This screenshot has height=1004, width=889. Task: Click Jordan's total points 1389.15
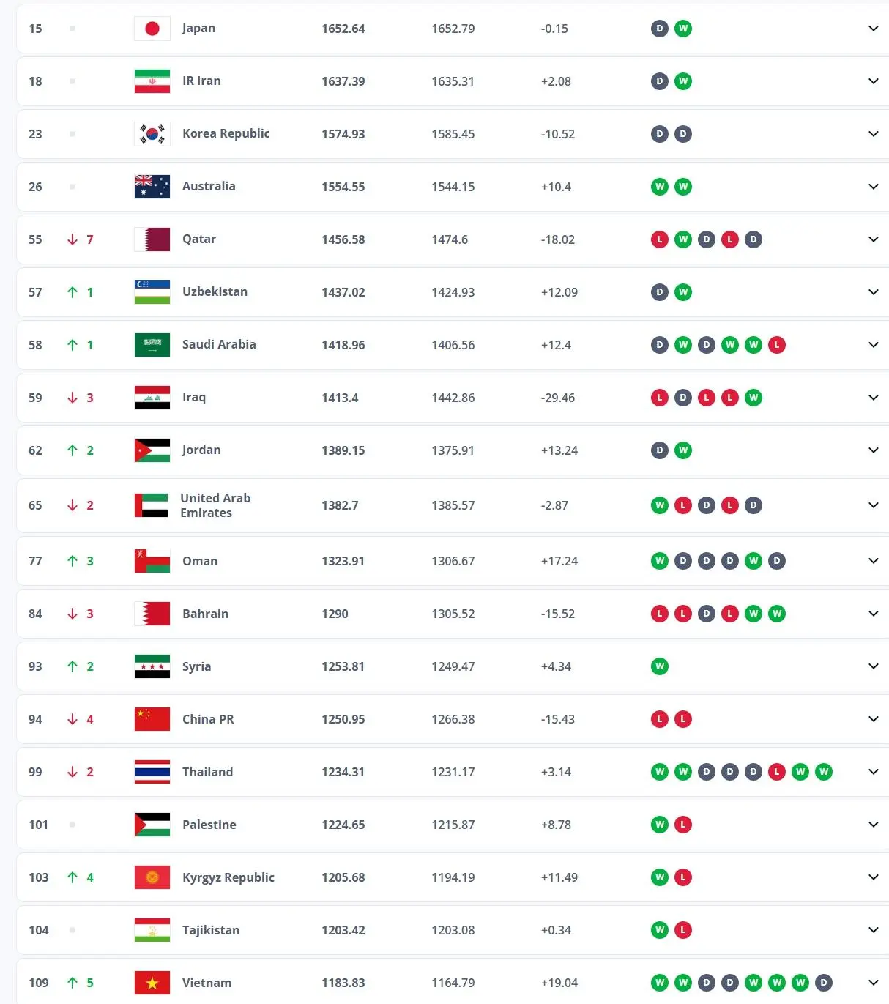coord(343,450)
